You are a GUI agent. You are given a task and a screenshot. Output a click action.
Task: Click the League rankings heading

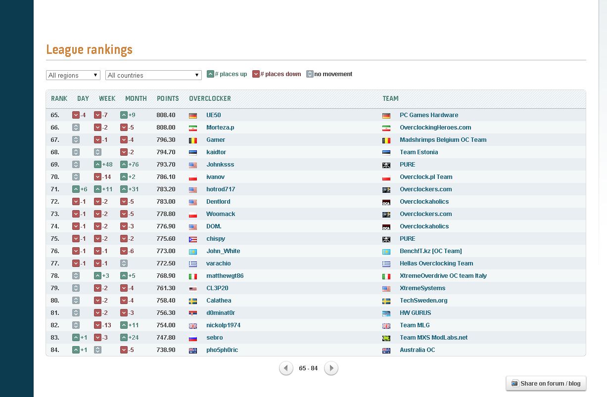tap(89, 49)
